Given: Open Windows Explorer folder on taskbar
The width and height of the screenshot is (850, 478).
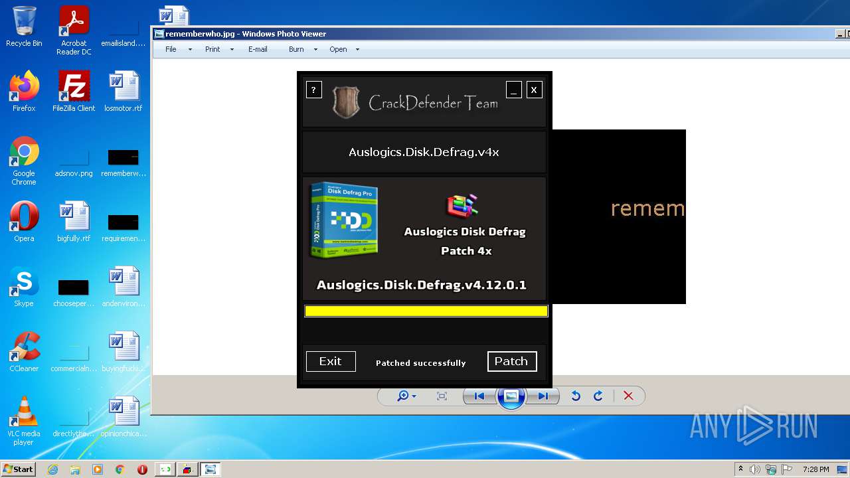Looking at the screenshot, I should tap(75, 469).
